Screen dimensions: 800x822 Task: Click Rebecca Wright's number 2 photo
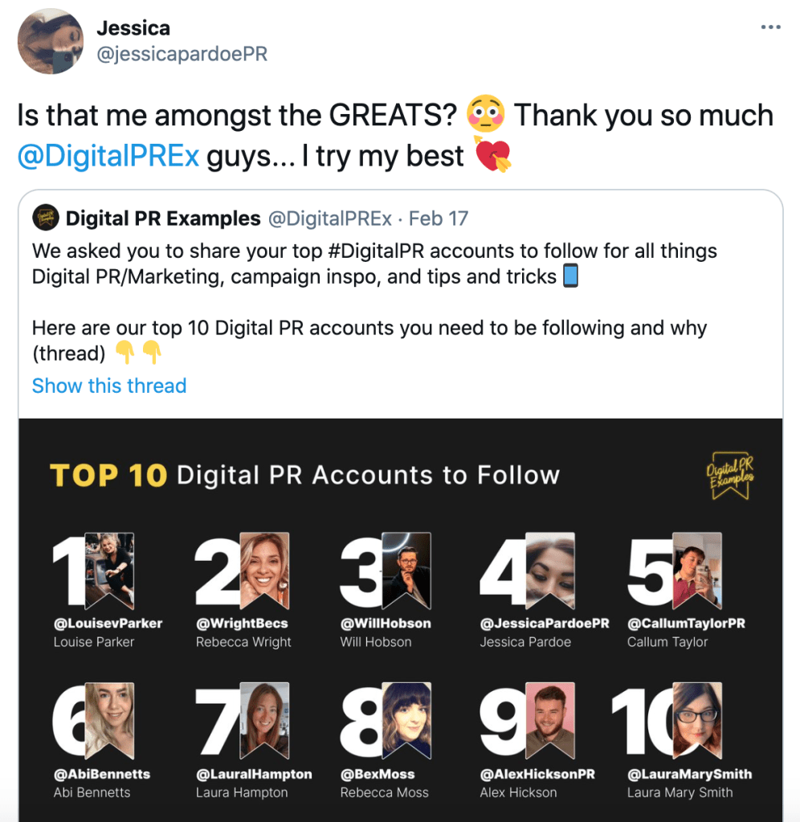tap(264, 566)
